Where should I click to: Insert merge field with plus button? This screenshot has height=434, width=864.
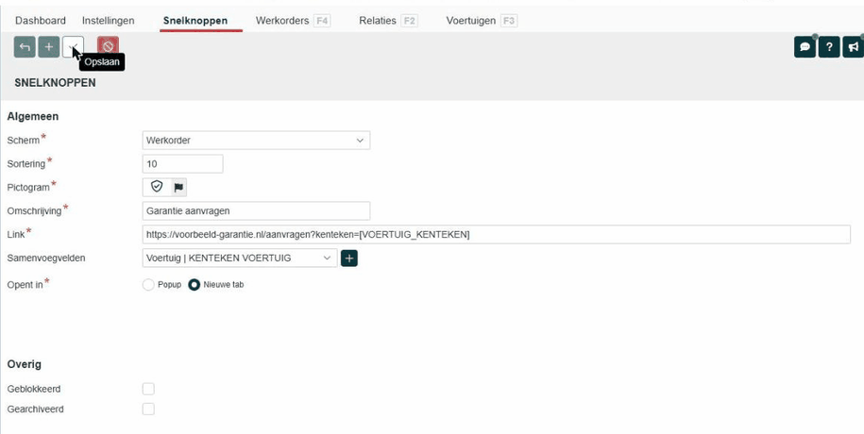(349, 258)
